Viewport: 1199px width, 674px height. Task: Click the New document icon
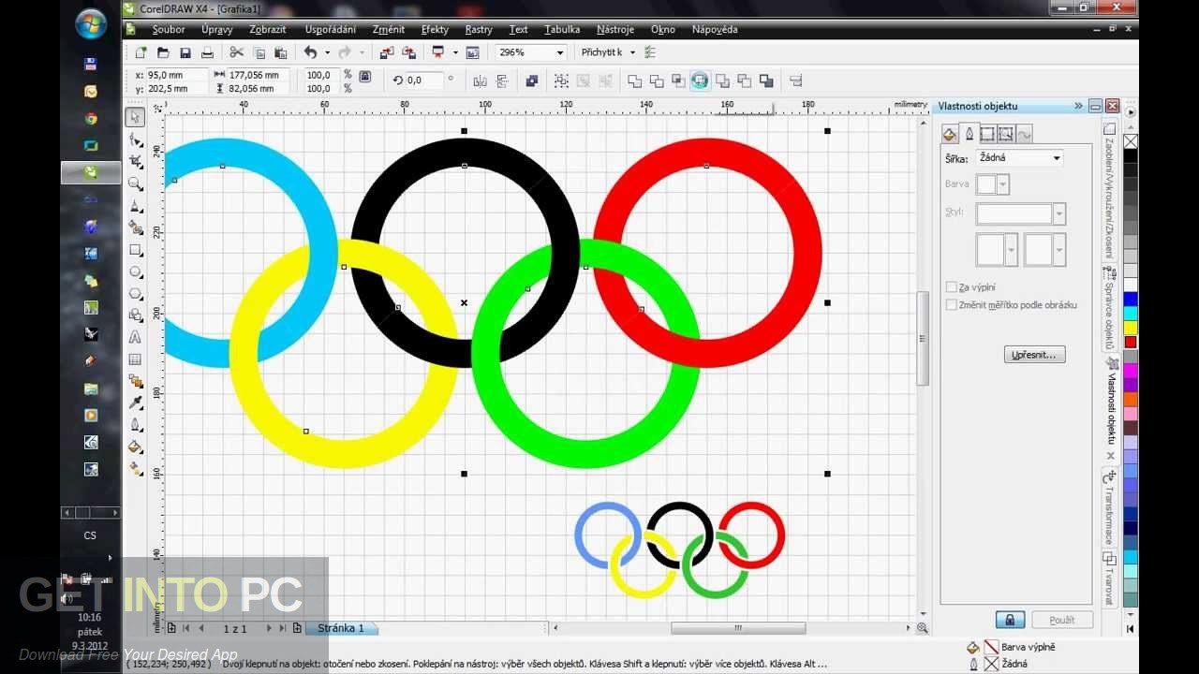click(141, 52)
